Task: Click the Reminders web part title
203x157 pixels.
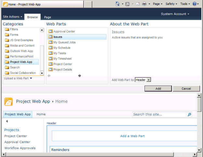Action: tap(60, 150)
